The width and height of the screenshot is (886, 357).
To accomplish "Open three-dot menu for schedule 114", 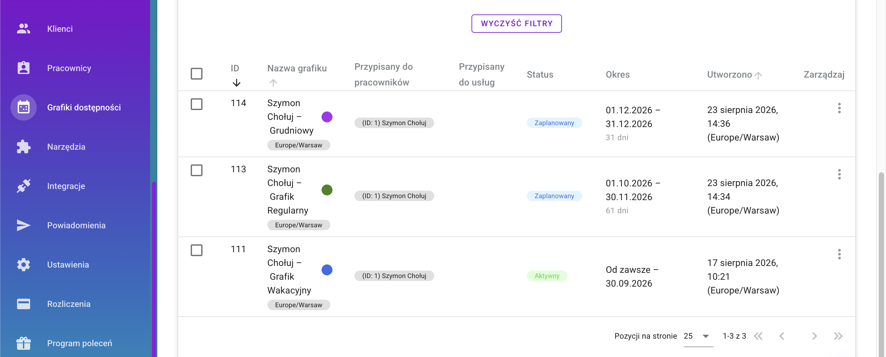I will (839, 108).
